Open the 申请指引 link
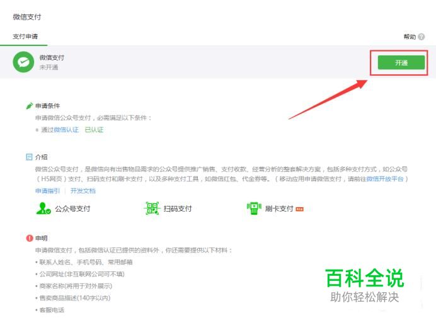436x325 pixels. coord(47,191)
